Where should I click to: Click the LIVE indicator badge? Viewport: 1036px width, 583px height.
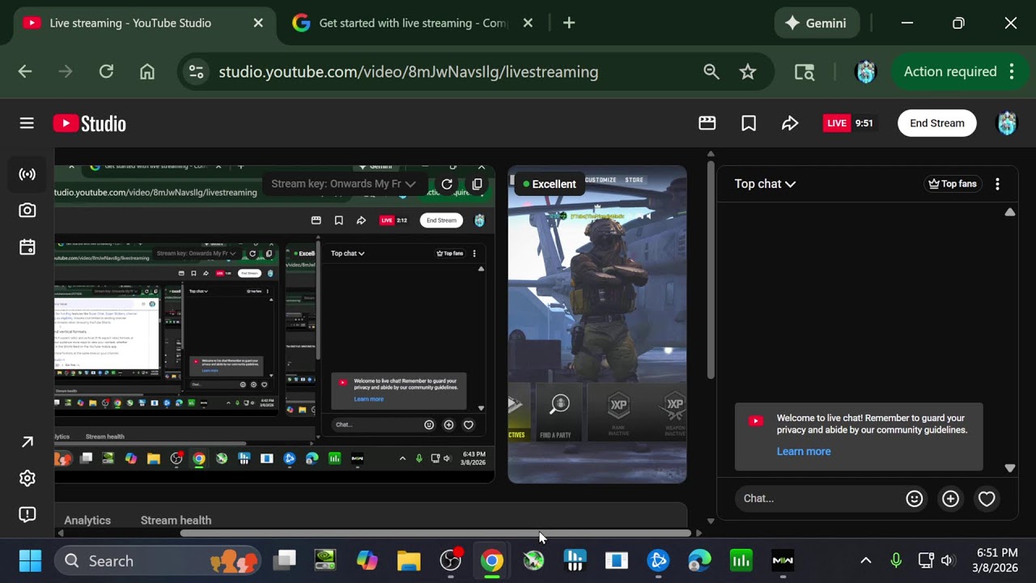pyautogui.click(x=837, y=123)
